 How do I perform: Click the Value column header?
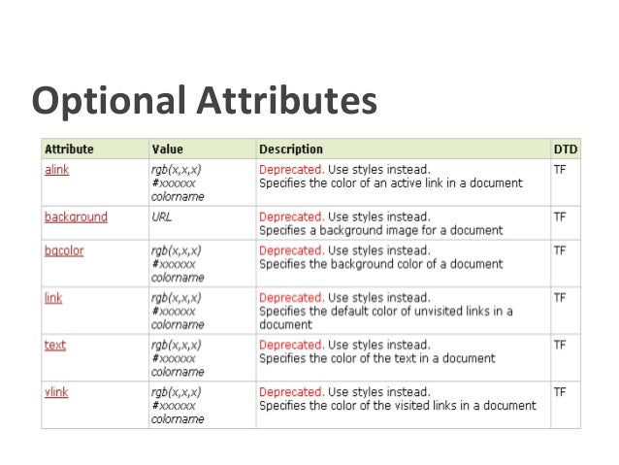coord(167,149)
